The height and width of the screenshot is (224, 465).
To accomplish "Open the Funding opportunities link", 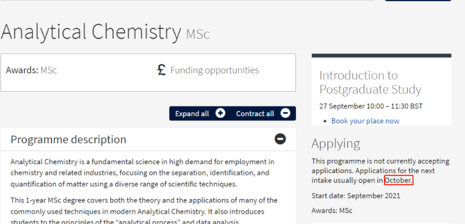I will (x=214, y=70).
